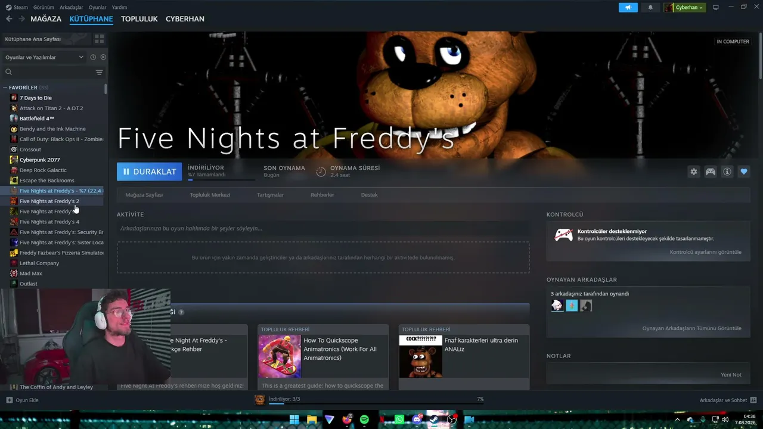This screenshot has width=763, height=429.
Task: Select 7 Days to Die
Action: click(36, 98)
